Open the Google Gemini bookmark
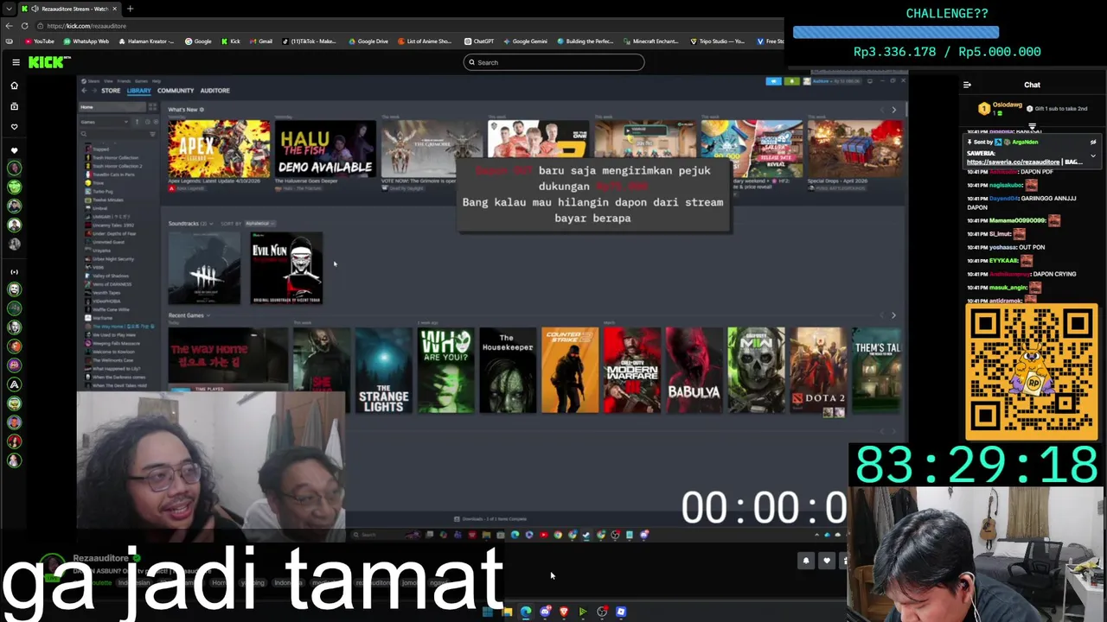 (x=525, y=41)
